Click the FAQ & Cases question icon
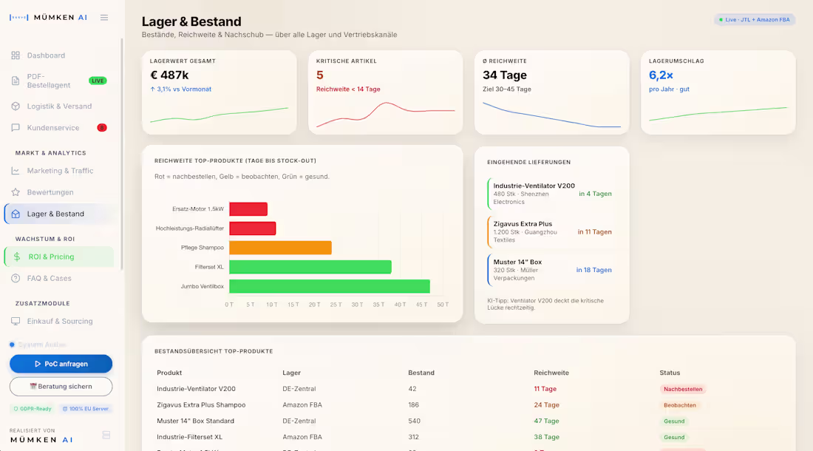813x451 pixels. [16, 279]
